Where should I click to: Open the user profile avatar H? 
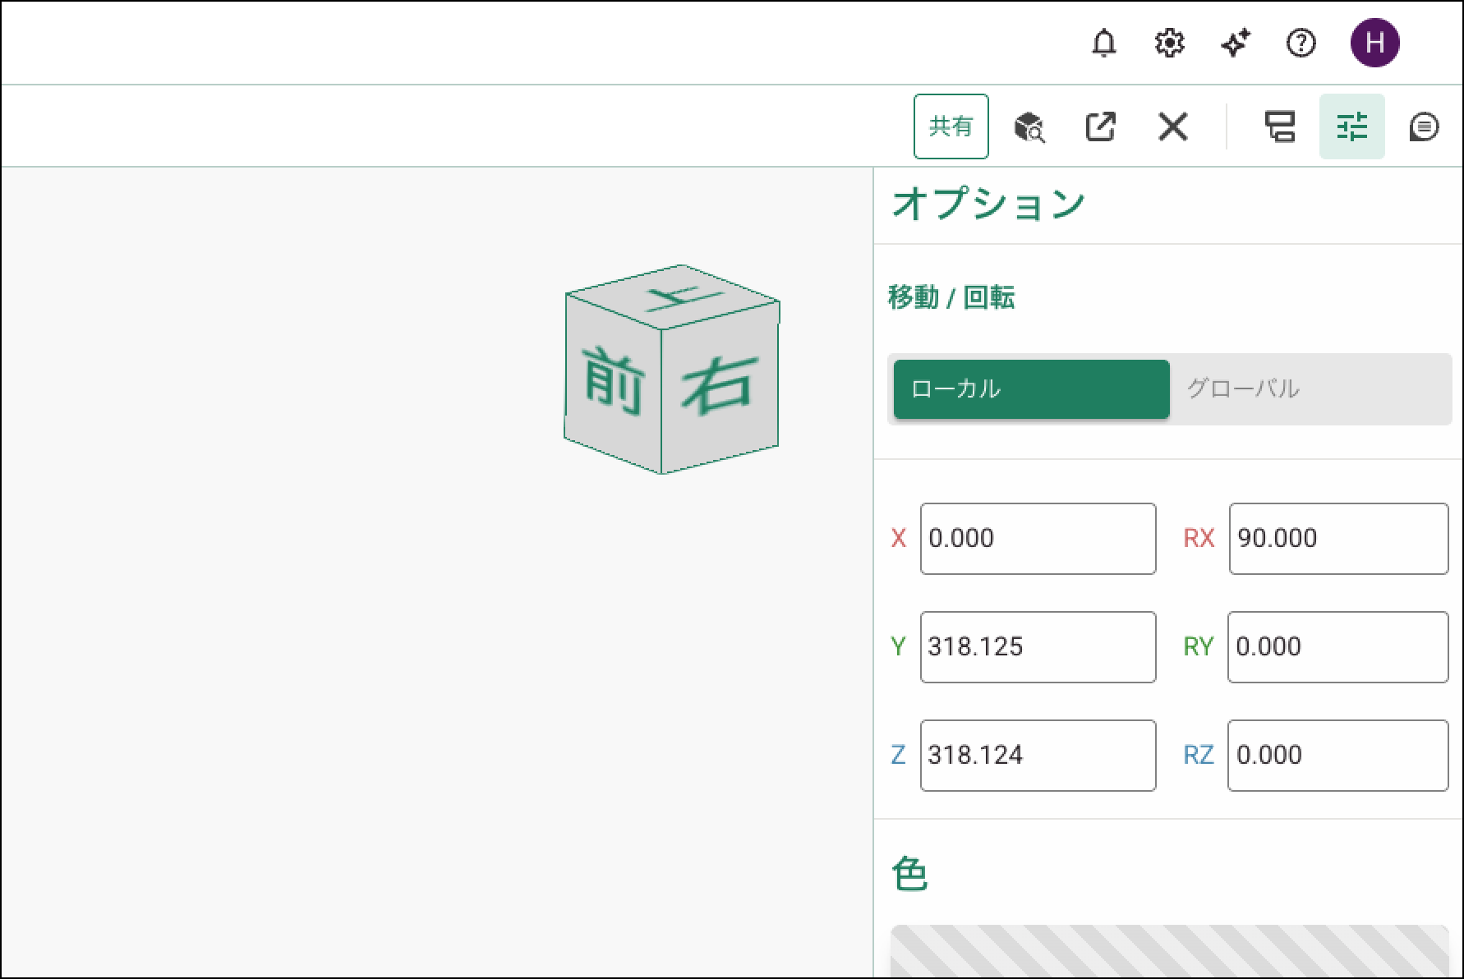click(1374, 43)
